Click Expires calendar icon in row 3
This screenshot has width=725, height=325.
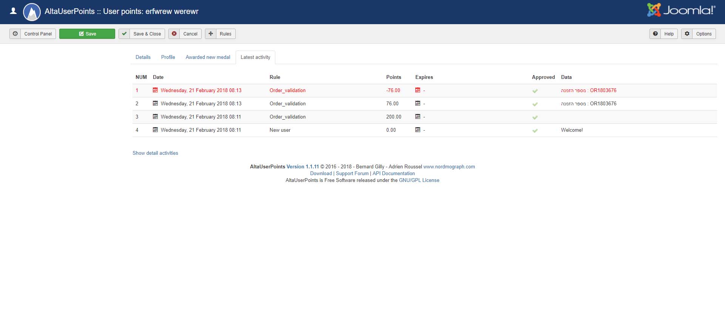click(418, 117)
